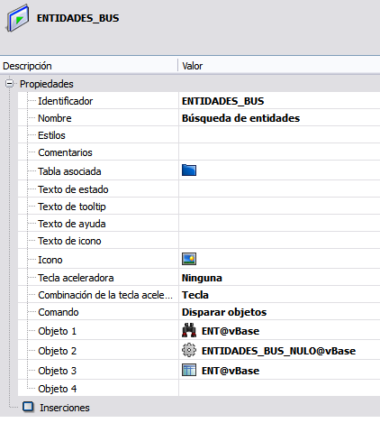The width and height of the screenshot is (380, 423).
Task: Click the blue folder icon for Tabla asociada
Action: point(189,170)
